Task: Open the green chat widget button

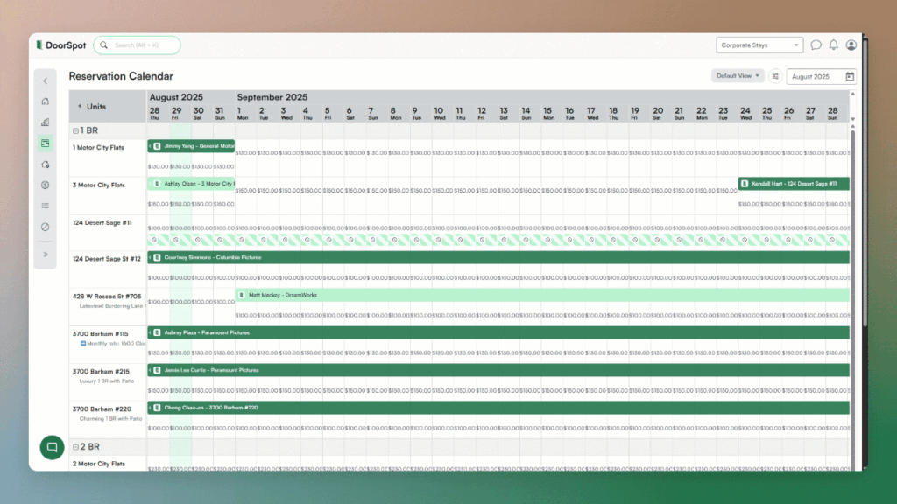Action: click(52, 446)
